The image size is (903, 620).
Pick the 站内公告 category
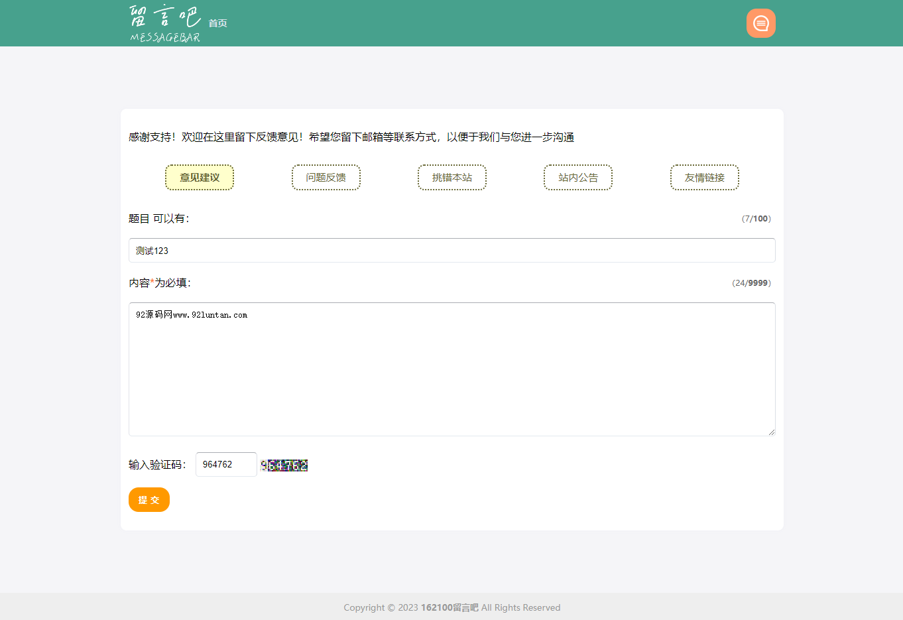pos(578,178)
